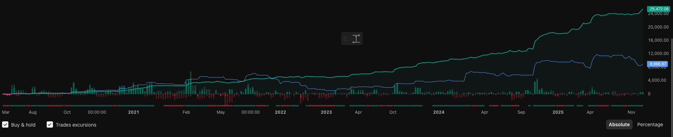Viewport: 673px width, 137px height.
Task: Uncheck the Buy & hold checkbox
Action: click(5, 124)
